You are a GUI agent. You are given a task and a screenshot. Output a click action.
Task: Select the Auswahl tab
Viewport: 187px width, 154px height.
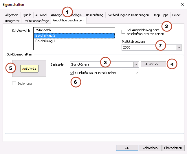[41, 15]
